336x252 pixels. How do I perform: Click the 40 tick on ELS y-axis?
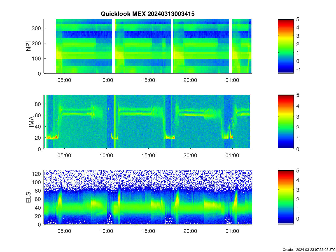tap(38, 207)
